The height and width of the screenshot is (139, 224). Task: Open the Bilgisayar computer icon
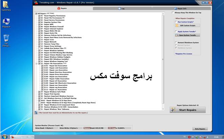tap(6, 23)
